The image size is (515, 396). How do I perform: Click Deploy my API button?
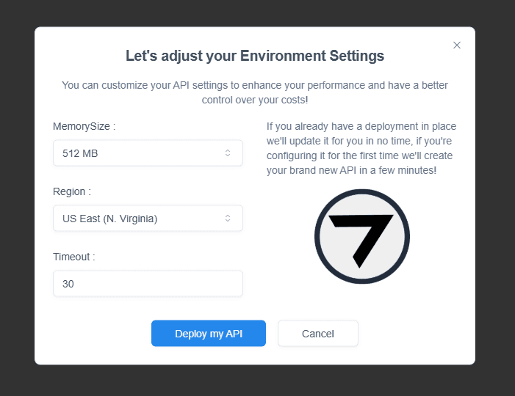tap(209, 334)
